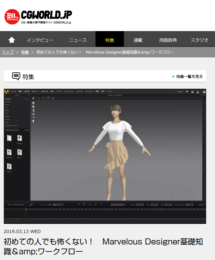Click the Current frame input field

[x=140, y=205]
